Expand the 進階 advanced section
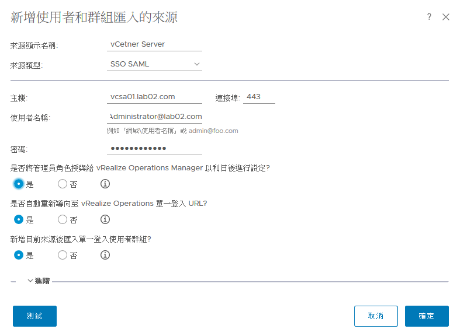The width and height of the screenshot is (457, 336). point(39,281)
